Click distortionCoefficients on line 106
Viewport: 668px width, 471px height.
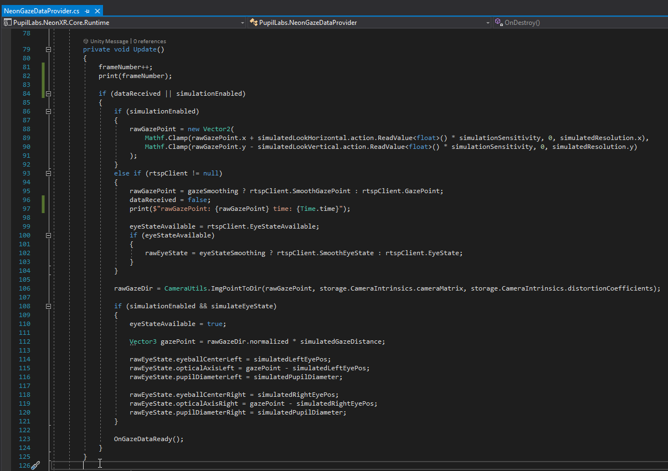(612, 288)
